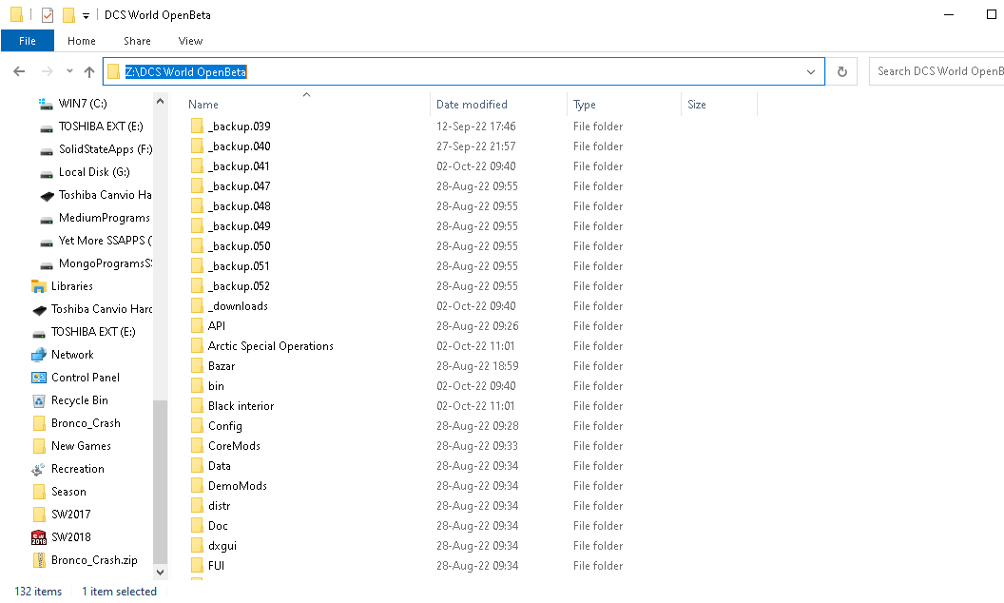Select the _backup.047 folder
Viewport: 1004px width, 603px height.
(239, 185)
